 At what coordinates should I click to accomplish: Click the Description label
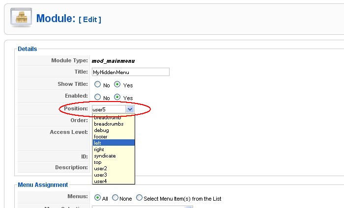tap(72, 167)
